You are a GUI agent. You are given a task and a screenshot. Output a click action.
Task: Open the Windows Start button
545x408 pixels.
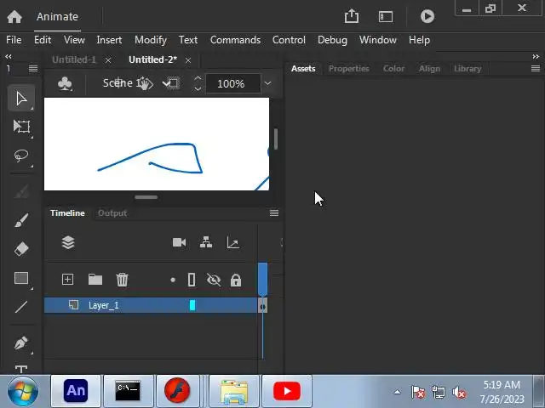[23, 391]
